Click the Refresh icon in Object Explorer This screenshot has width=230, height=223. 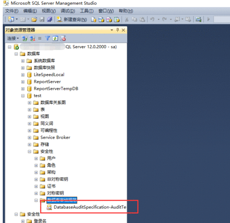(x=55, y=38)
